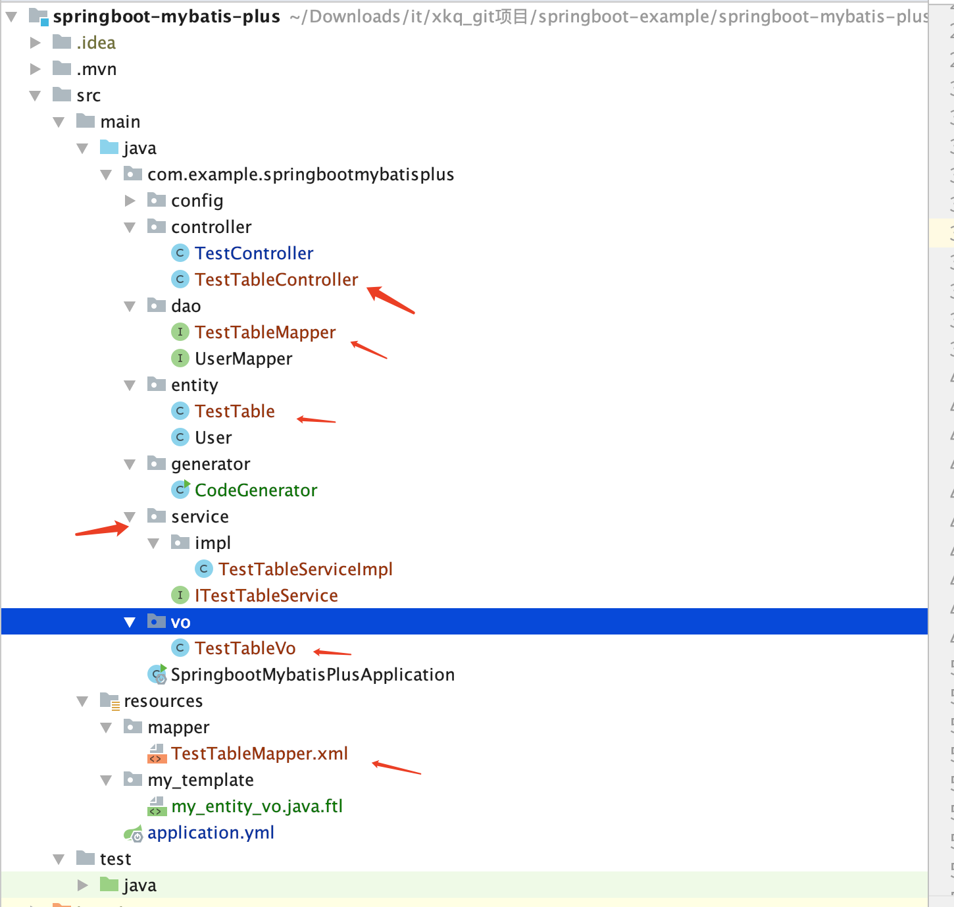Image resolution: width=954 pixels, height=907 pixels.
Task: Collapse the test folder arrow
Action: pos(59,860)
